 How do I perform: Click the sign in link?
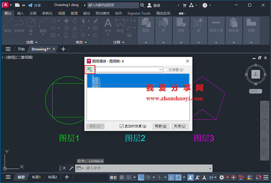tap(157, 6)
